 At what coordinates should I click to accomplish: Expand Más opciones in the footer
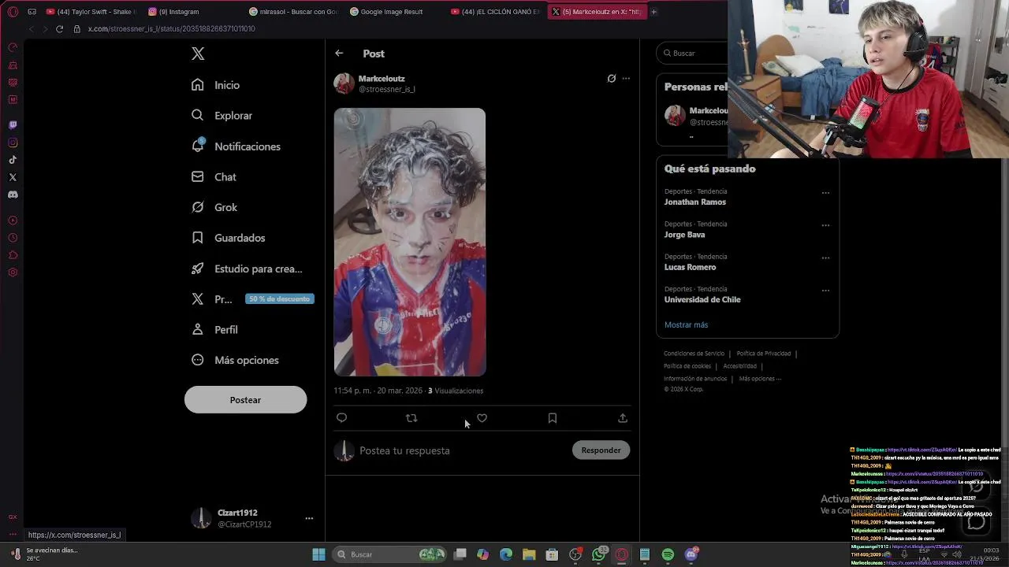[x=760, y=379]
